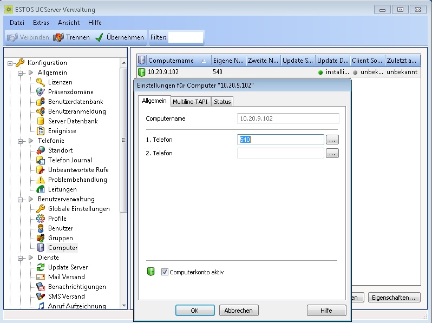Select the Mail Versand envelope icon
The width and height of the screenshot is (432, 323).
[x=40, y=277]
